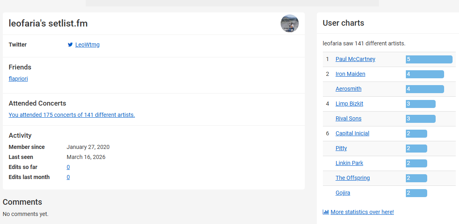Open Pitty artist link
The width and height of the screenshot is (459, 224).
point(341,149)
